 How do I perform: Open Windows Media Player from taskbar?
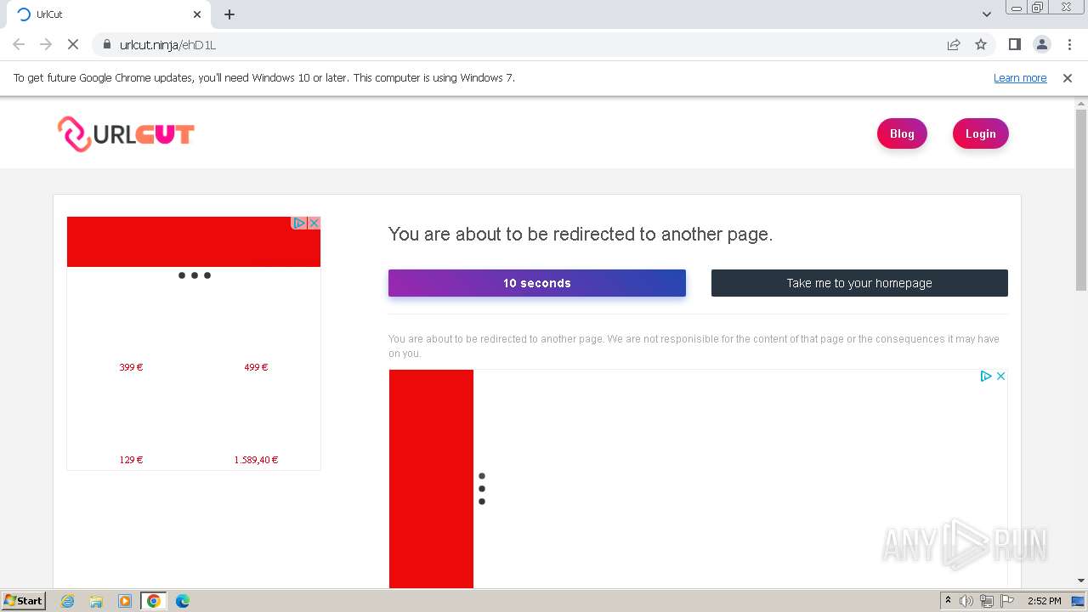tap(125, 601)
